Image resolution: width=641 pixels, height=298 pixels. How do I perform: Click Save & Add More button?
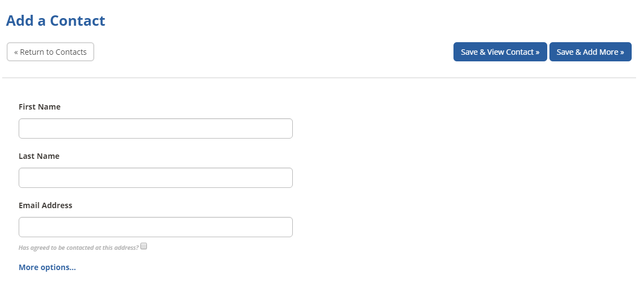coord(591,52)
